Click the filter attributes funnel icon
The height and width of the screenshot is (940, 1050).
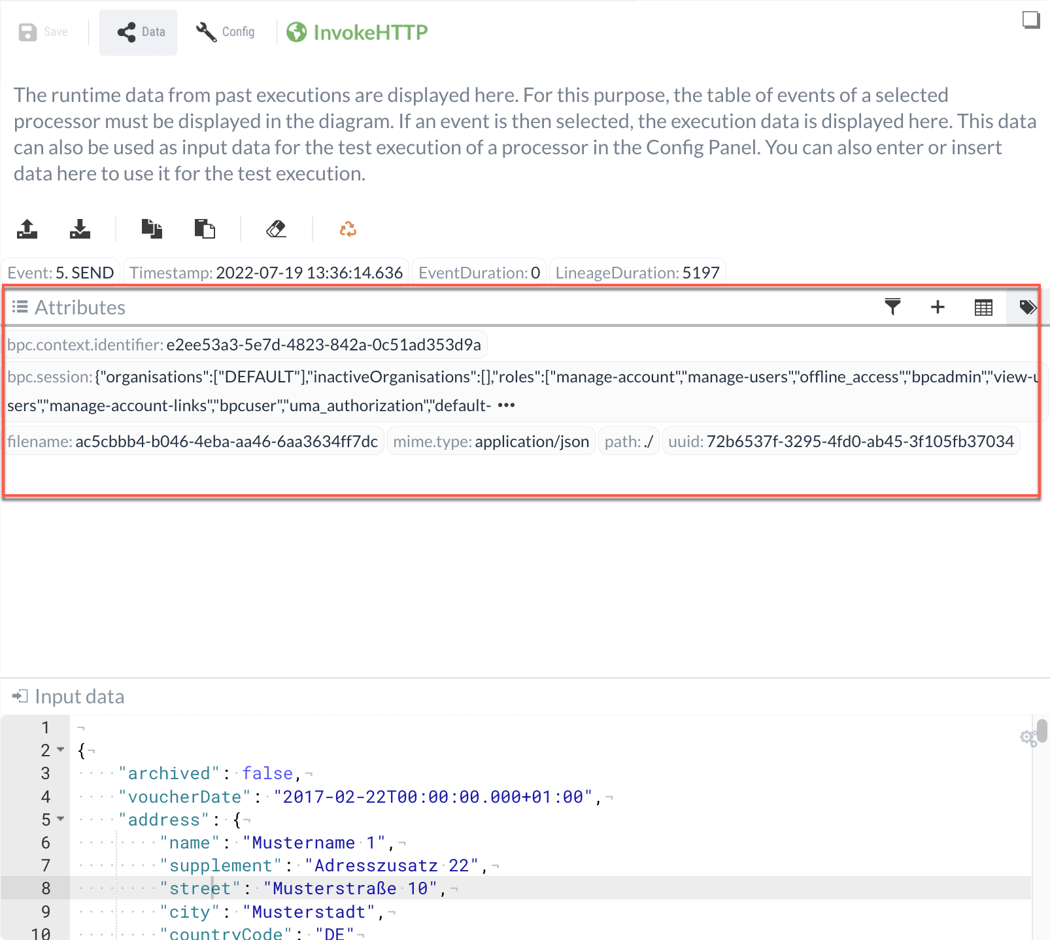coord(892,307)
